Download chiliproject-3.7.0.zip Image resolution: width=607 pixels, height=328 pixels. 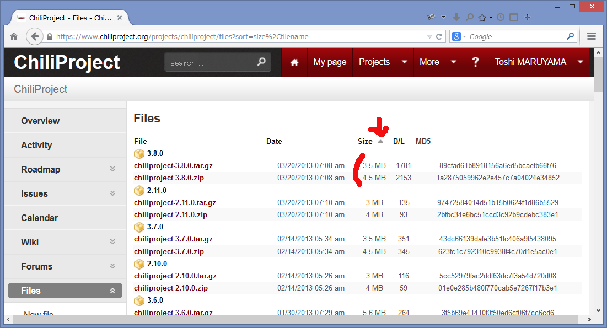pyautogui.click(x=169, y=252)
